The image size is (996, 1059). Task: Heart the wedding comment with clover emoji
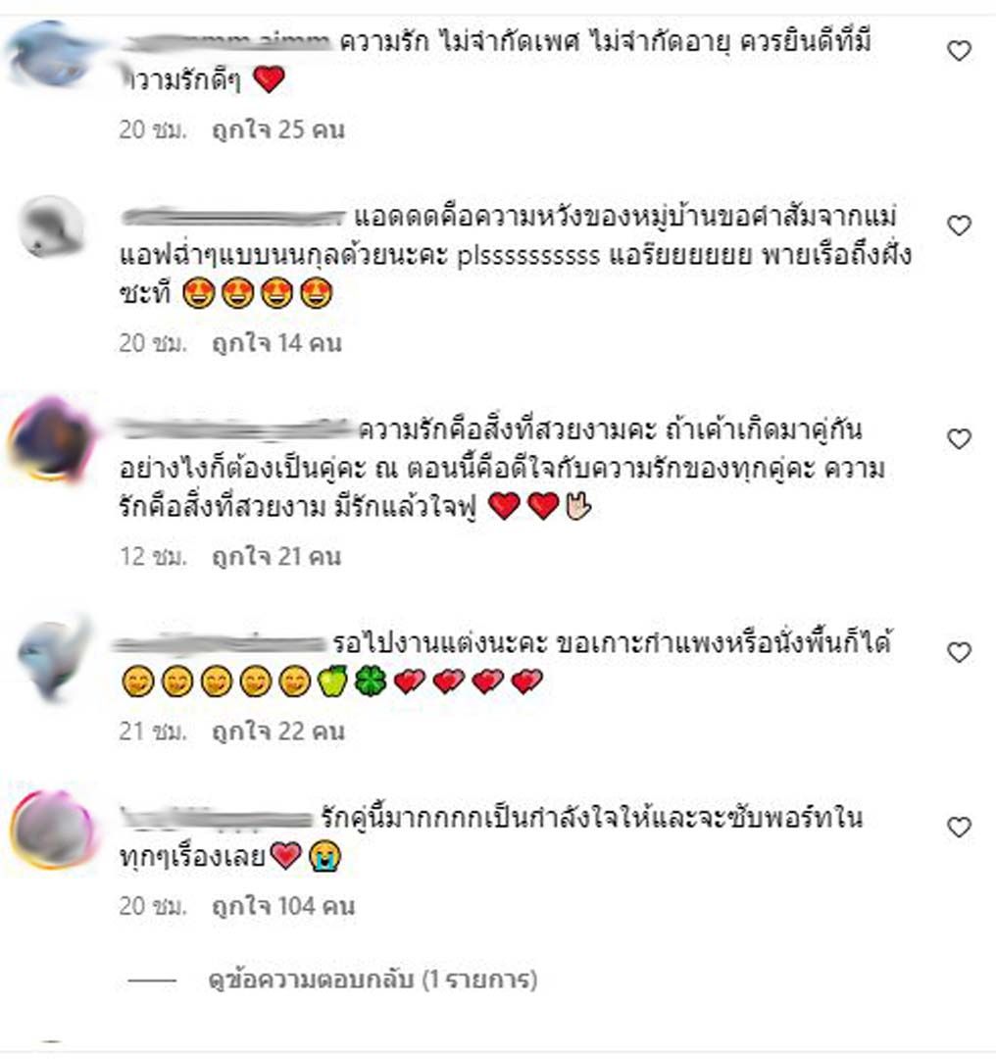959,652
